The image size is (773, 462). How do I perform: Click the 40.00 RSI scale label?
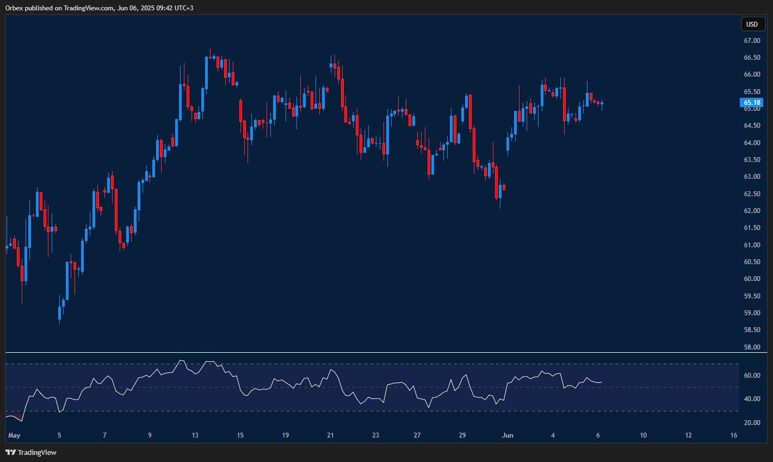751,399
